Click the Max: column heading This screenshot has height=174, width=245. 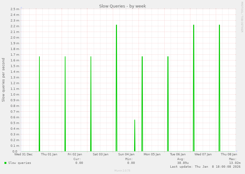coord(233,159)
